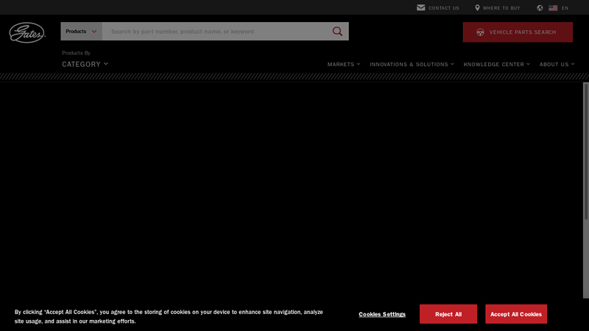This screenshot has width=589, height=331.
Task: Open the Markets navigation menu
Action: pos(343,65)
